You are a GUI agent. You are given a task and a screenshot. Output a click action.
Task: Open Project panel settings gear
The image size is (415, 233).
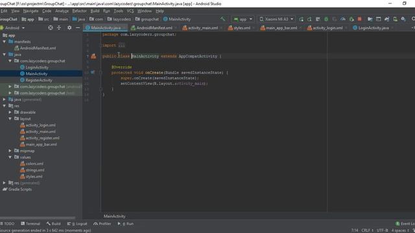click(x=69, y=28)
